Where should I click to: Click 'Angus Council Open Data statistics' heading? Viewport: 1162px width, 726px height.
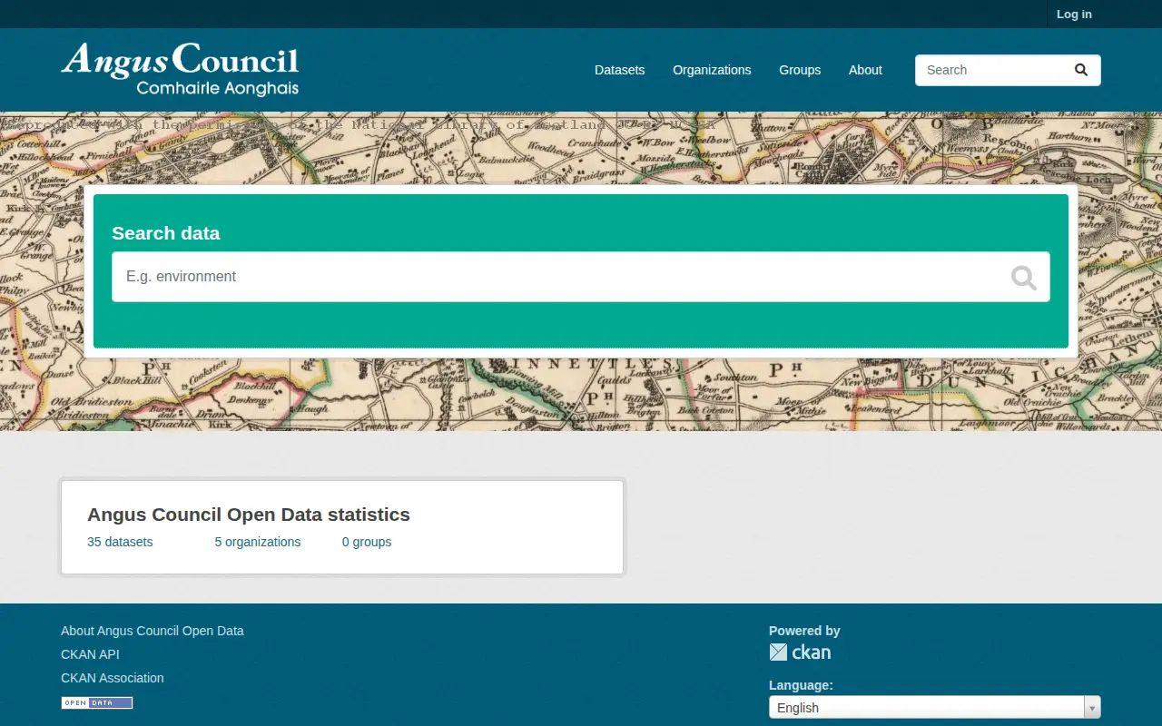(x=249, y=515)
